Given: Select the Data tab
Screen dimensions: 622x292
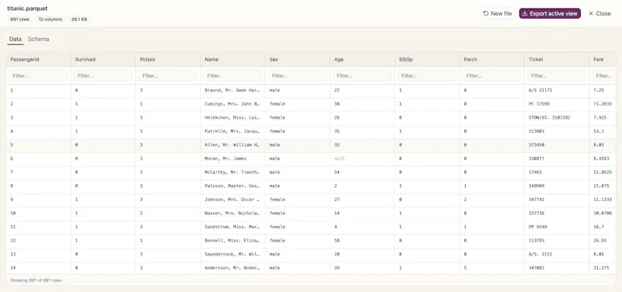Looking at the screenshot, I should click(16, 40).
